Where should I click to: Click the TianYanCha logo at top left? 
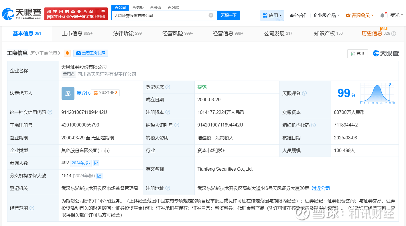[x=22, y=14]
